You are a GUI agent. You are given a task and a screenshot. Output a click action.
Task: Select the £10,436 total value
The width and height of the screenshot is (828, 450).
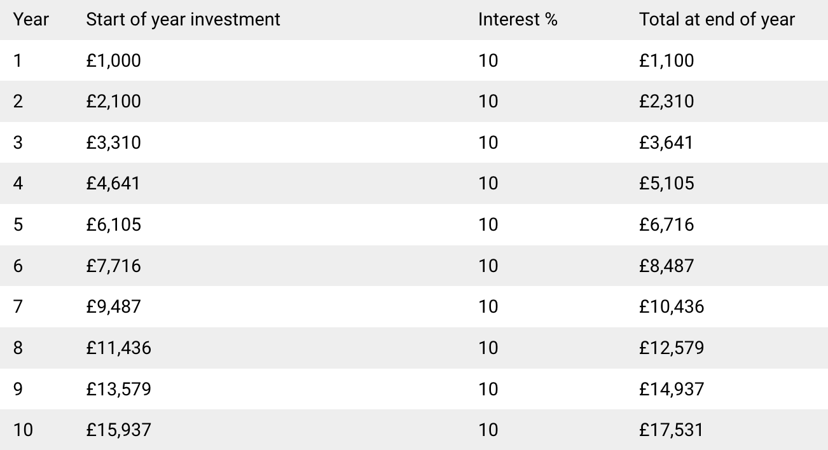tap(672, 306)
